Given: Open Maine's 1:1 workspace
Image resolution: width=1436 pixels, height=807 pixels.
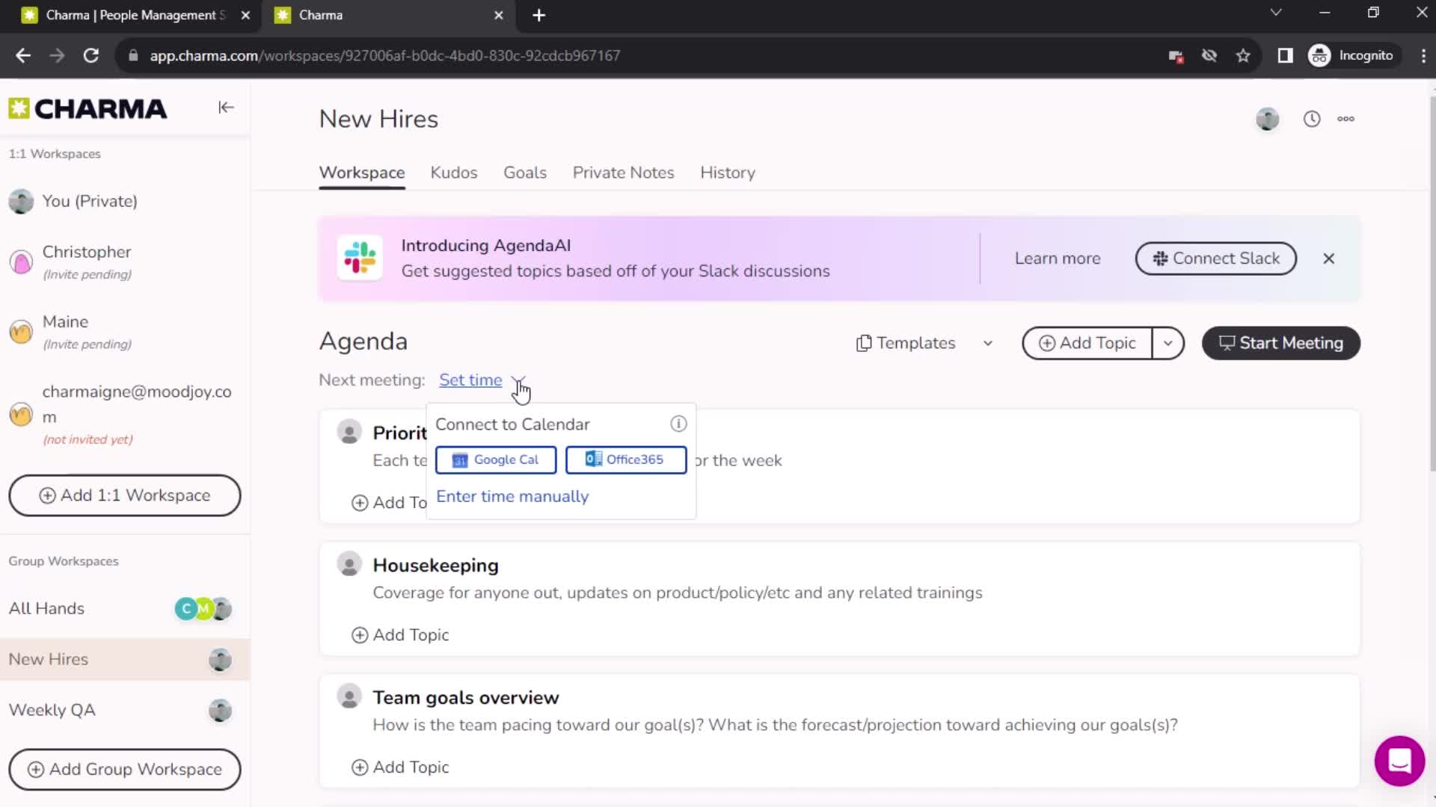Looking at the screenshot, I should pos(125,331).
